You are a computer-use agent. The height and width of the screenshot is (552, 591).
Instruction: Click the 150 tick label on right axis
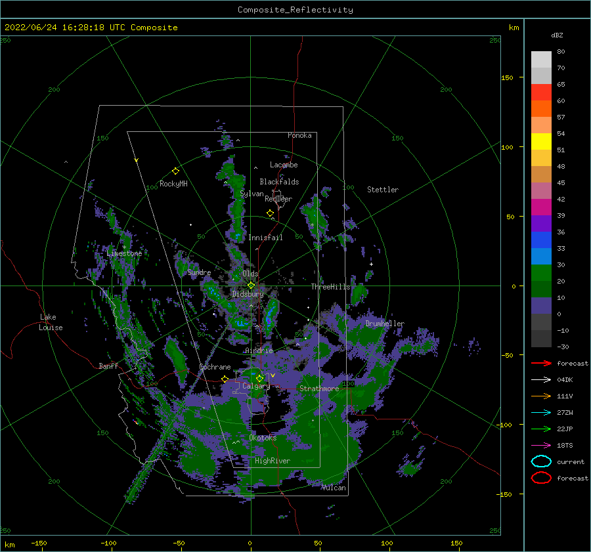point(507,77)
